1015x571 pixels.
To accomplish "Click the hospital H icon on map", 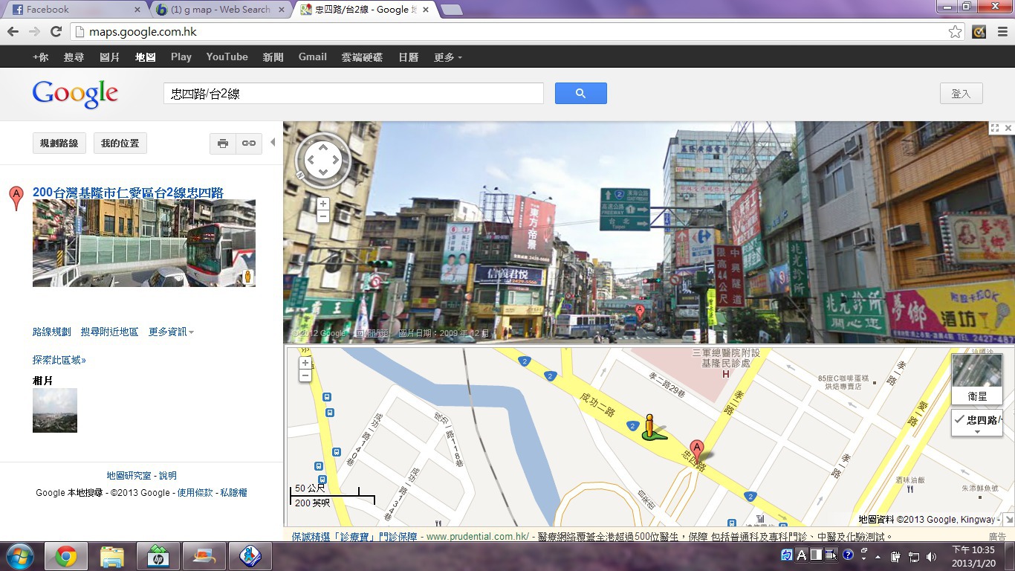I will (x=727, y=373).
